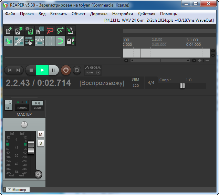Click the New Project toolbar icon
This screenshot has height=195, width=219.
point(8,31)
